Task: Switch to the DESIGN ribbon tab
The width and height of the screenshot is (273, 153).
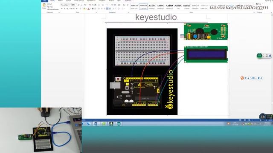Action: 68,1
